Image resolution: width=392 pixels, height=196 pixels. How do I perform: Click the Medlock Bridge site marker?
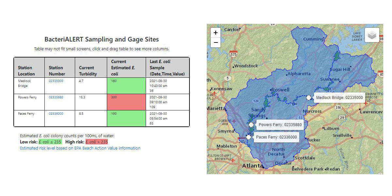309,97
